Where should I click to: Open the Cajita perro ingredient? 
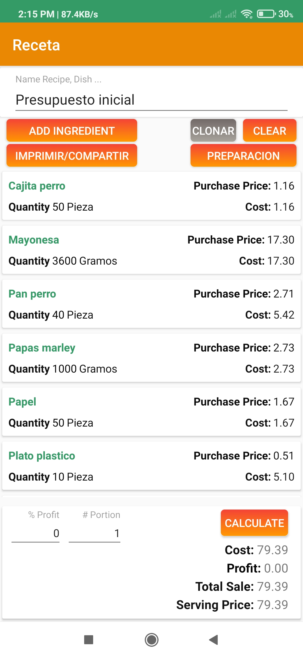pos(151,196)
